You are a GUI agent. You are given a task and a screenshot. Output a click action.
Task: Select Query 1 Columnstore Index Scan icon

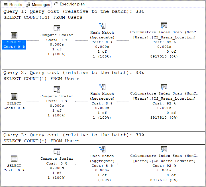click(x=164, y=25)
